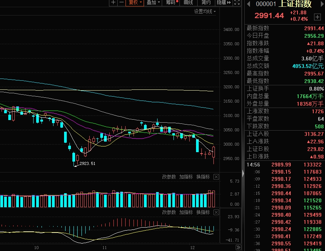
Task: Close the volume indicator panel
Action: click(x=216, y=177)
